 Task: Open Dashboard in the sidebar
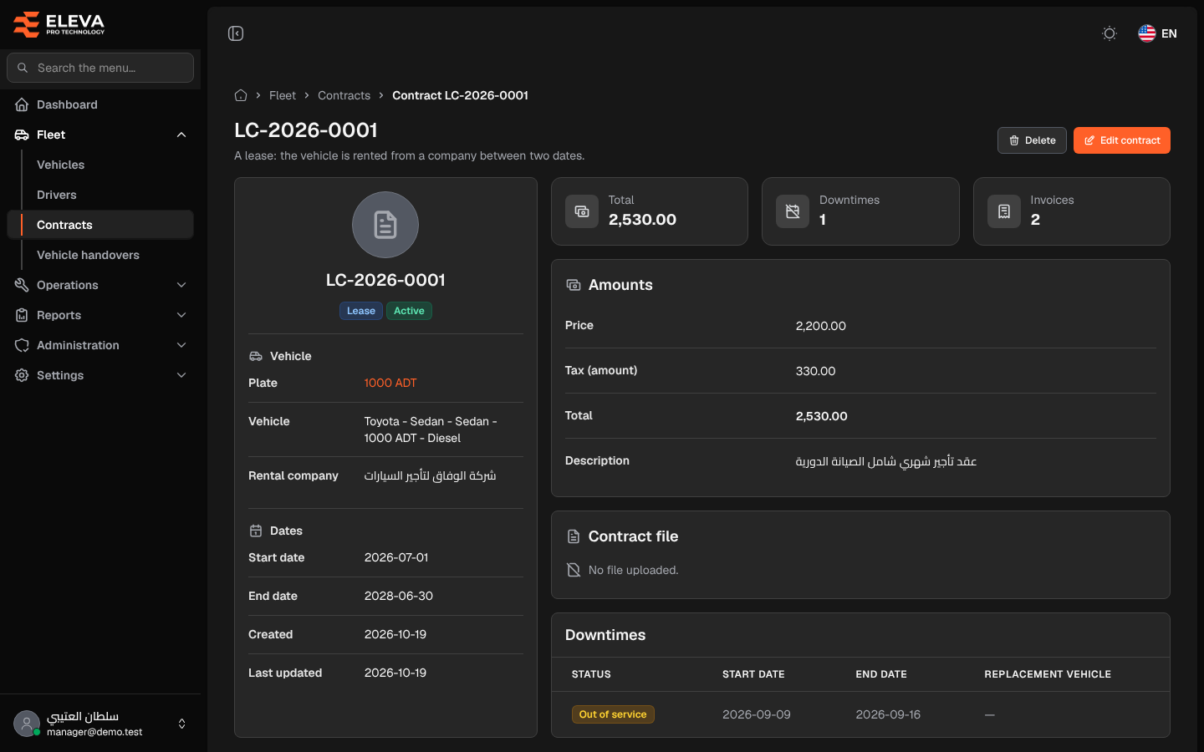point(100,104)
